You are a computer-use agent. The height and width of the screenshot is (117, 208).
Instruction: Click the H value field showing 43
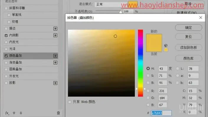pos(163,69)
